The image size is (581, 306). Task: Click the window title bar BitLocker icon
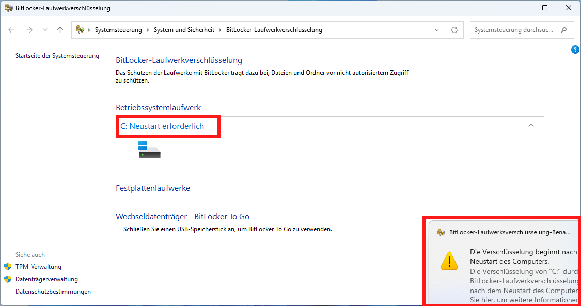click(9, 8)
